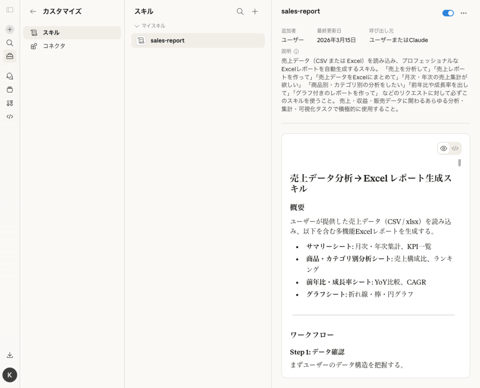Collapse the マイスキル section
Viewport: 480px width, 388px height.
point(137,26)
